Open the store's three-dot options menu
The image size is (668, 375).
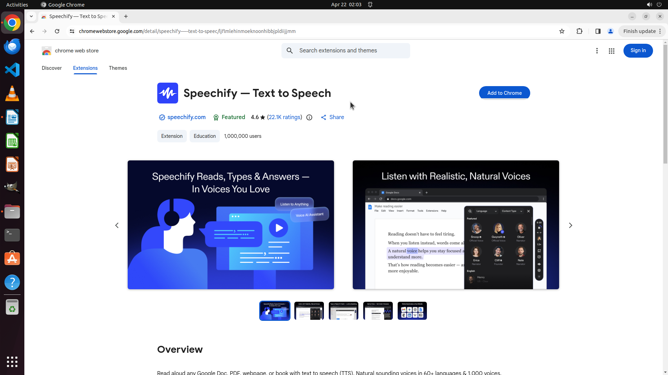point(597,51)
